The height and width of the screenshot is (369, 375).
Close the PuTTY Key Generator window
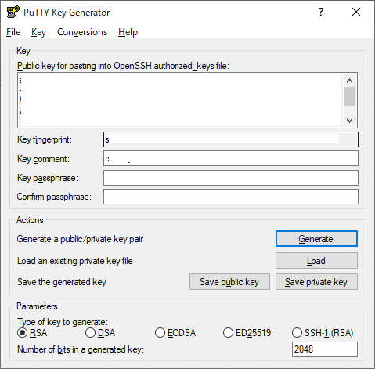(x=356, y=12)
